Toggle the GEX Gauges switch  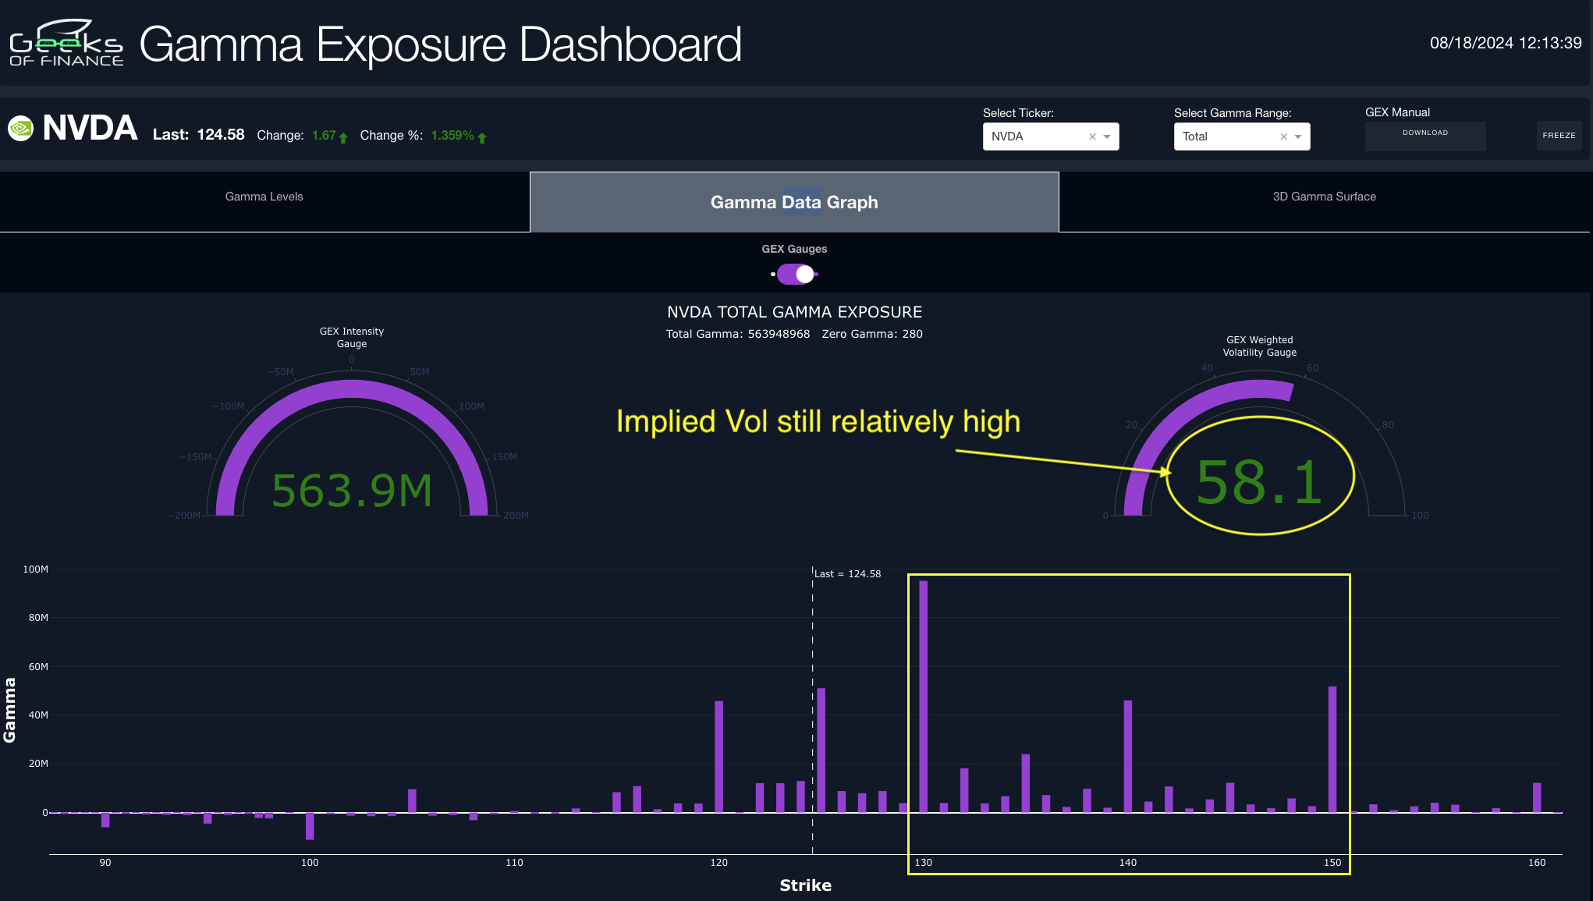(x=796, y=275)
